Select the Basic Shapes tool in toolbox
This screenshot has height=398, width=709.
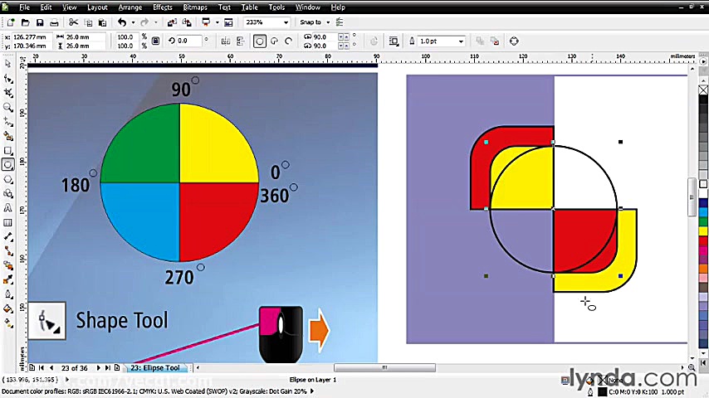[7, 194]
